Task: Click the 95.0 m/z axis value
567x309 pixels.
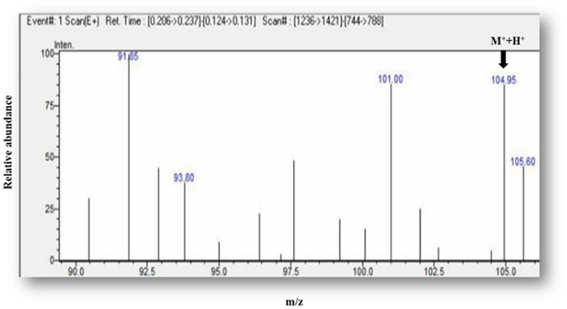Action: 219,272
